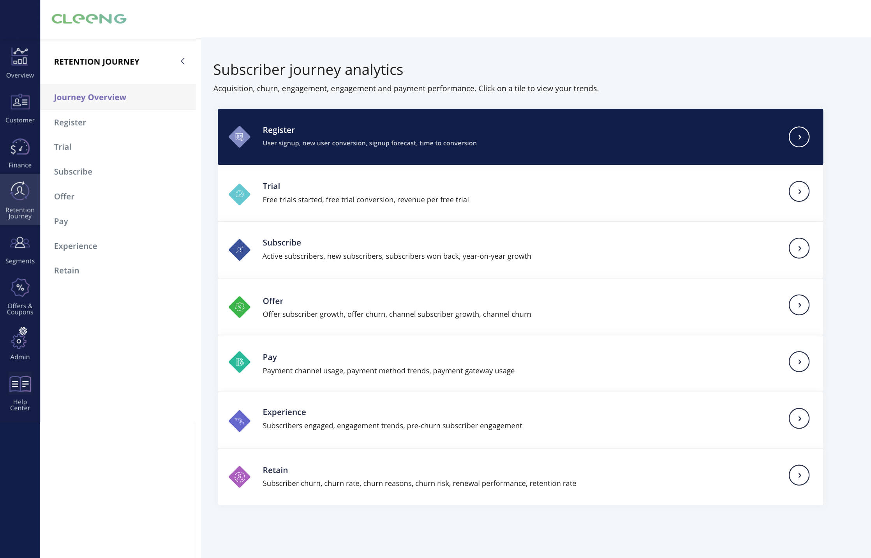The image size is (871, 558).
Task: Open Trial tile arrow button
Action: click(x=799, y=191)
